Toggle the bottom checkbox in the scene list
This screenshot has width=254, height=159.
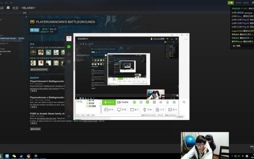(x=87, y=106)
